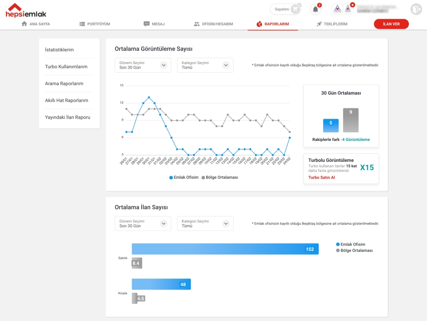Click the logout icon at top right
Screen dimensions: 427x321
click(x=416, y=9)
